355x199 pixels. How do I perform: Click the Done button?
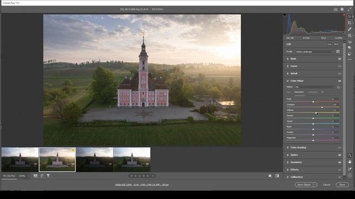coord(342,185)
